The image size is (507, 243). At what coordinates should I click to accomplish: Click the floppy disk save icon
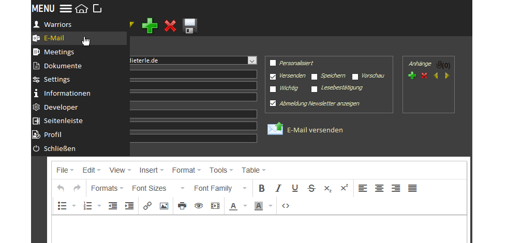(190, 26)
